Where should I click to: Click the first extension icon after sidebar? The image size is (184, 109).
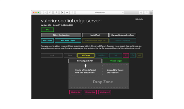[56, 13]
